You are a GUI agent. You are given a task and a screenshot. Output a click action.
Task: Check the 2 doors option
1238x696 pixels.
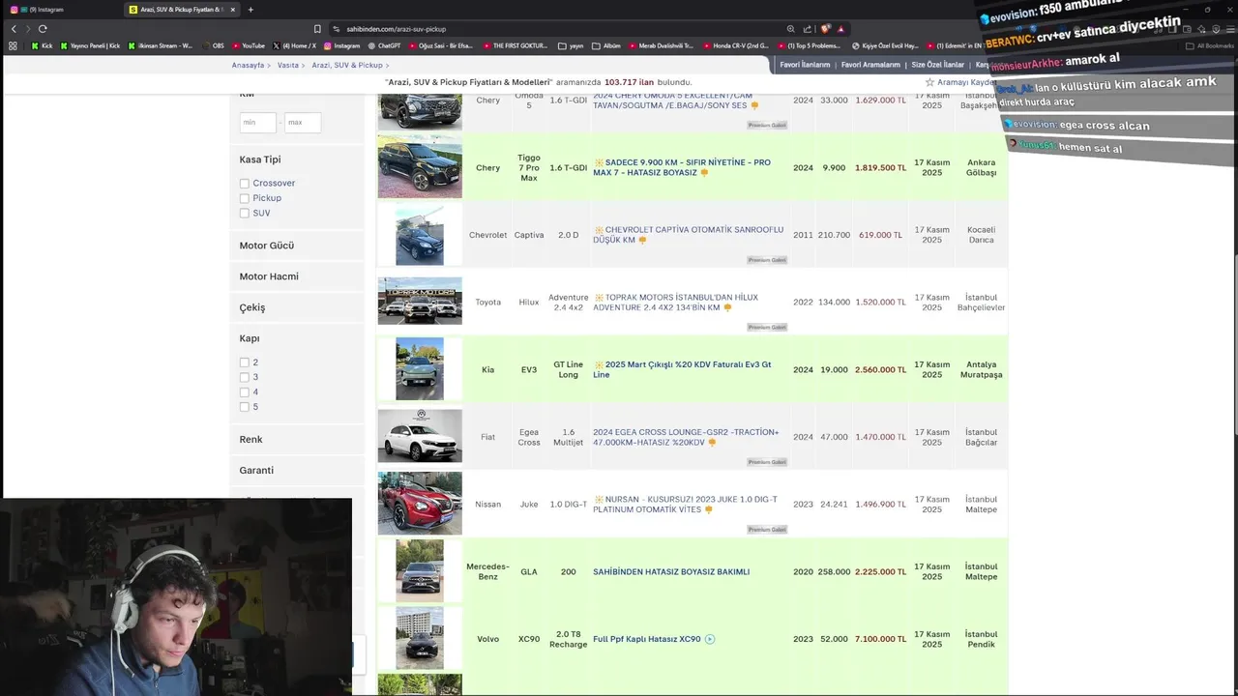245,362
